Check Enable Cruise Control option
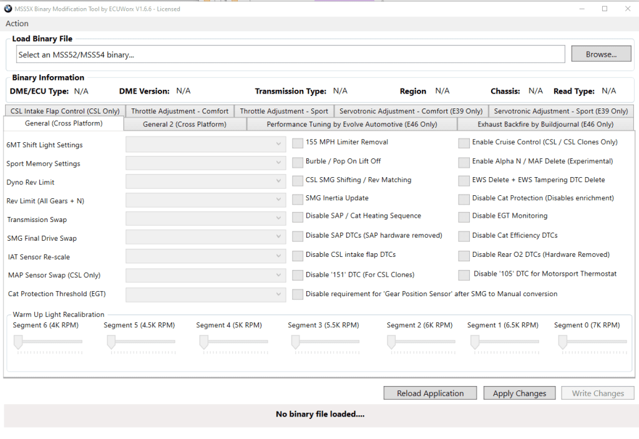The width and height of the screenshot is (639, 439). point(464,142)
